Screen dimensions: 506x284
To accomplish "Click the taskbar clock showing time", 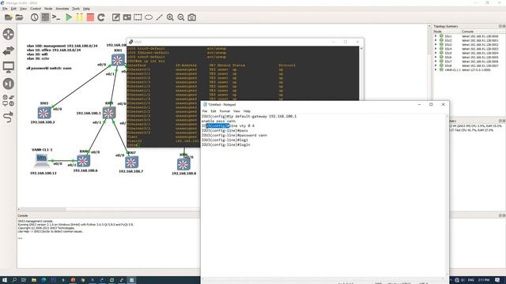I will pos(484,280).
